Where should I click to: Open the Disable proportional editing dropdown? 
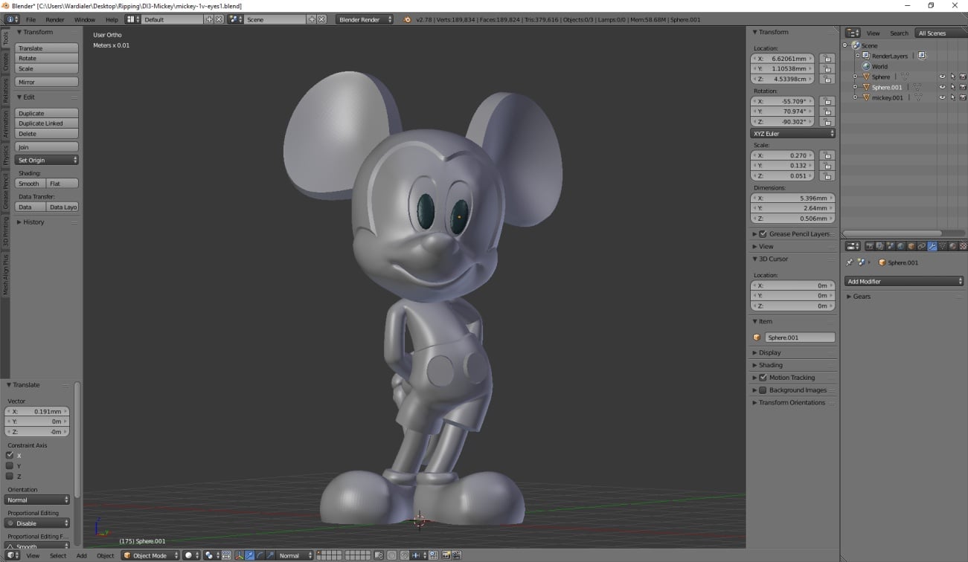[x=37, y=523]
